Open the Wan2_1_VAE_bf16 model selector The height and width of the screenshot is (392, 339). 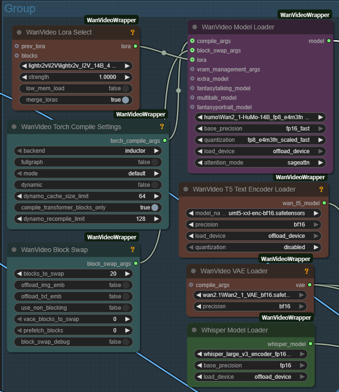[250, 295]
